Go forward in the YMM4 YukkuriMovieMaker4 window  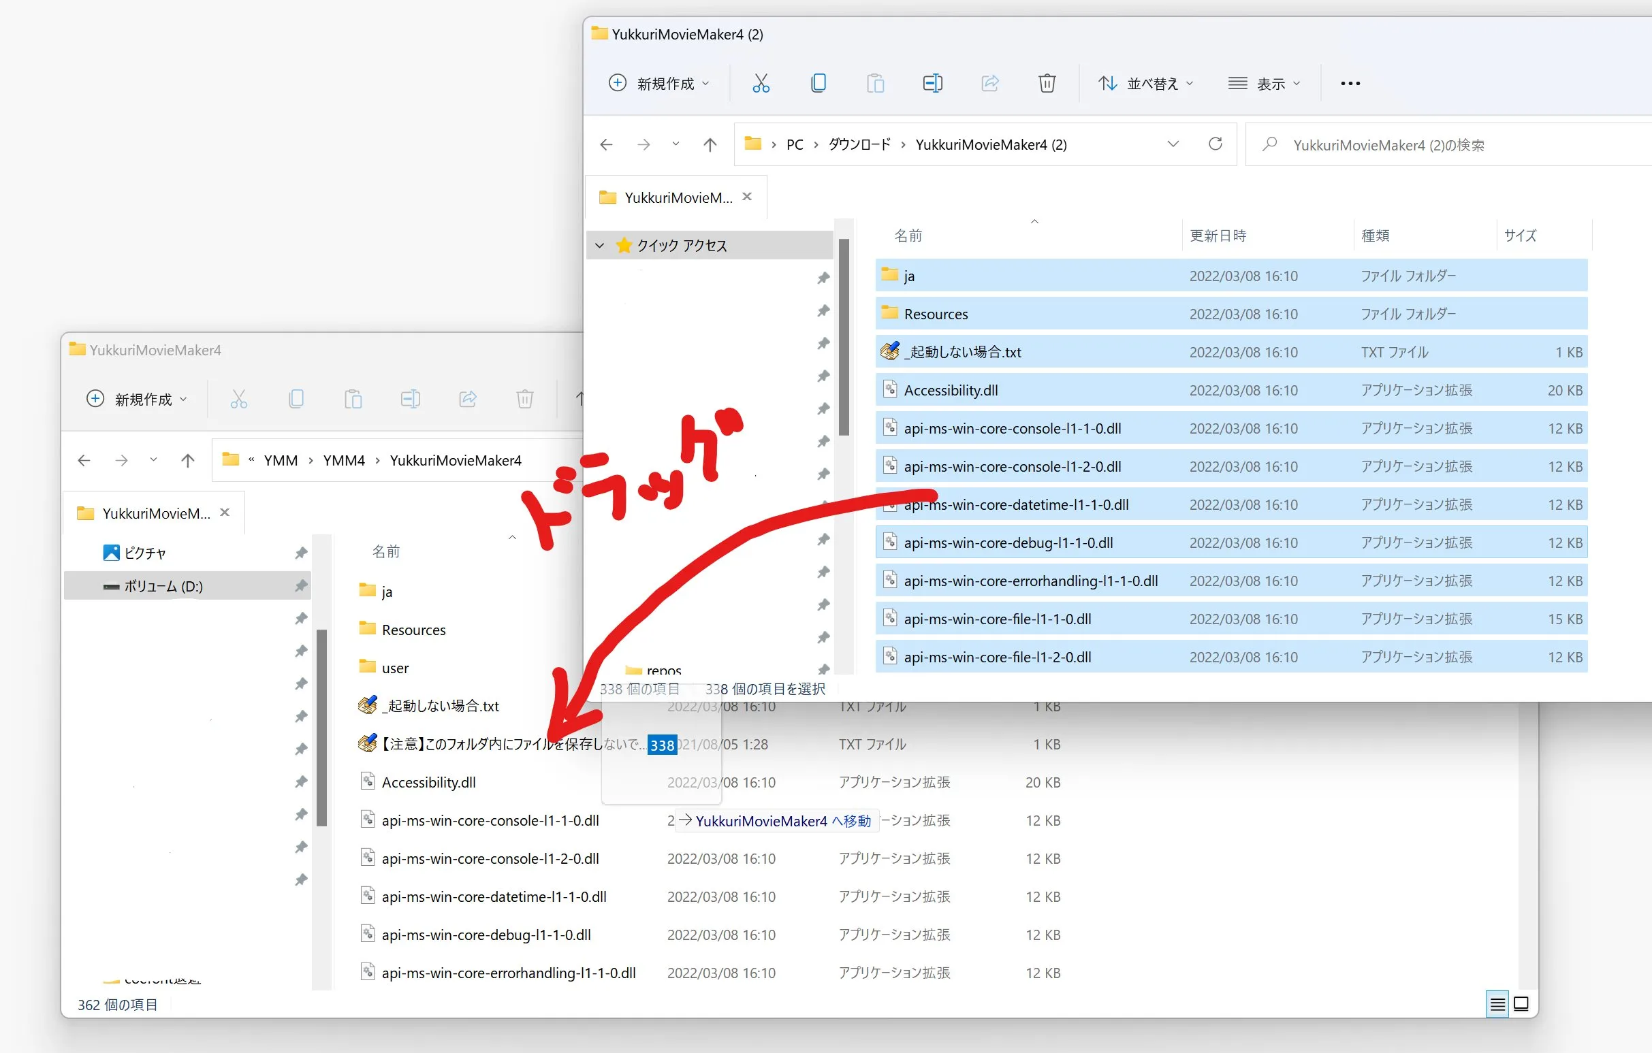(121, 461)
